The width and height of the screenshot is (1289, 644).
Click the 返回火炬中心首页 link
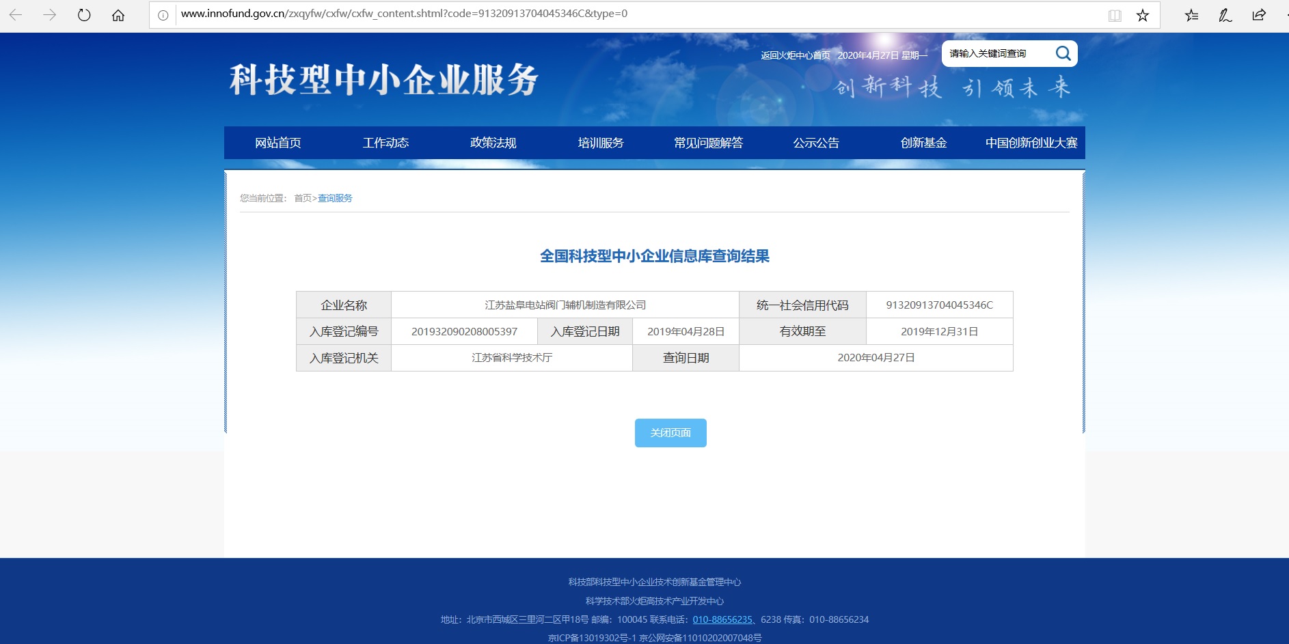click(796, 55)
